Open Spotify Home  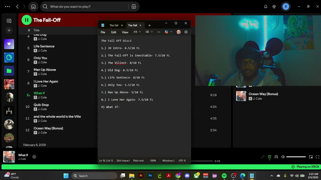[33, 6]
